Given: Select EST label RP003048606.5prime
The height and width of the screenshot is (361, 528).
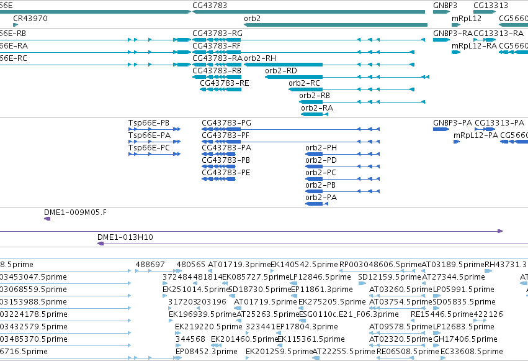Looking at the screenshot, I should tap(380, 265).
